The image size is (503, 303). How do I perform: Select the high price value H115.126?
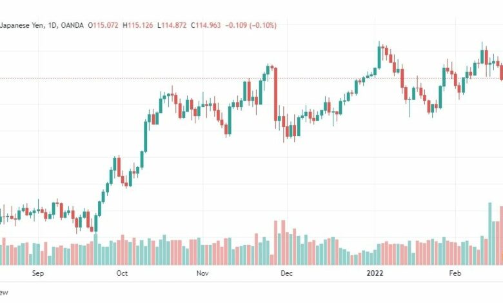(x=137, y=25)
